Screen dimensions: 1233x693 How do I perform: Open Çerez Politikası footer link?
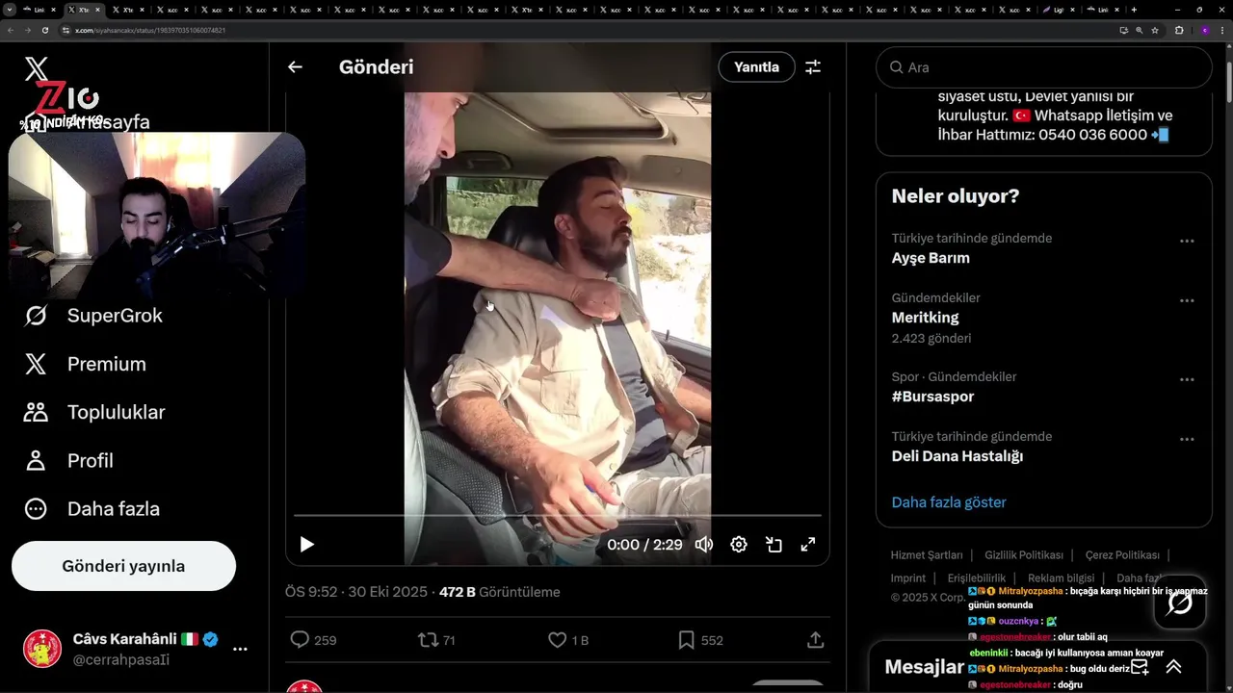click(x=1122, y=555)
